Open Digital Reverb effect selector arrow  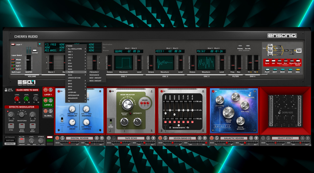point(102,138)
